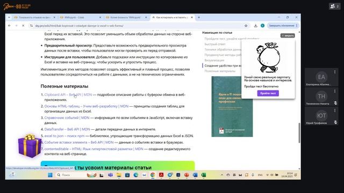Close the Colab tab
Viewport: 344px width, 193px height.
click(x=101, y=17)
